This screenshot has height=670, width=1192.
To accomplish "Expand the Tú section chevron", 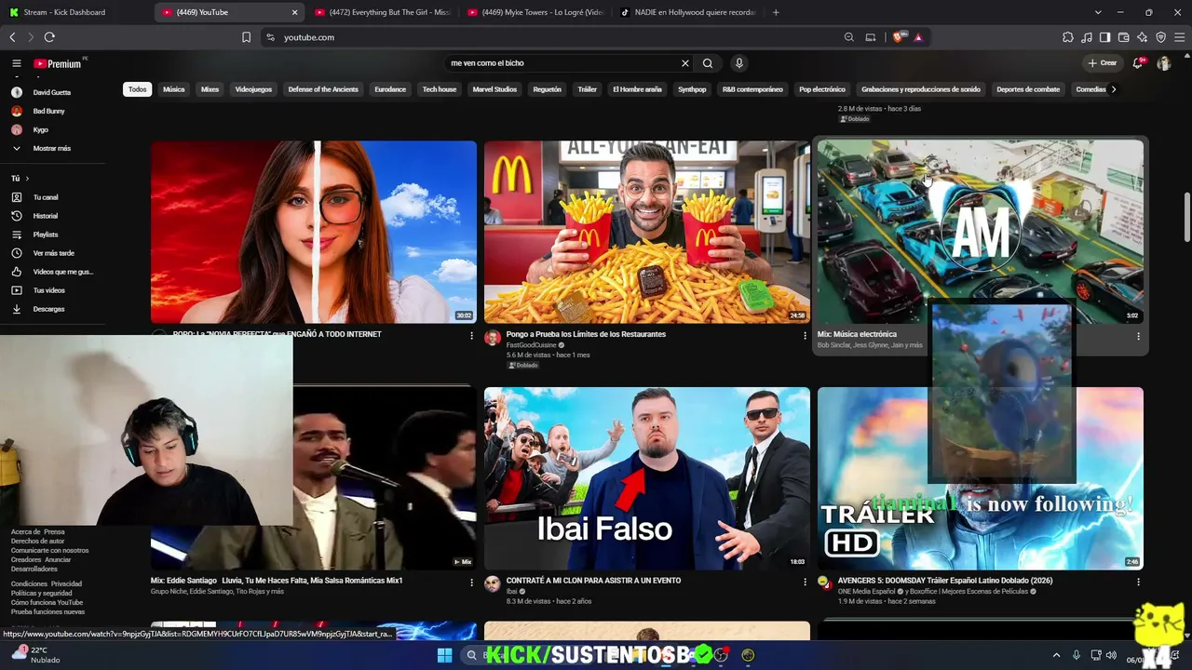I will tap(27, 179).
